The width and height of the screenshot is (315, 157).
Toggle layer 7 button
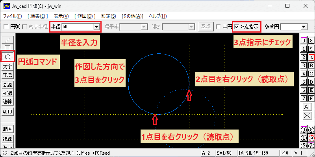coord(304,99)
